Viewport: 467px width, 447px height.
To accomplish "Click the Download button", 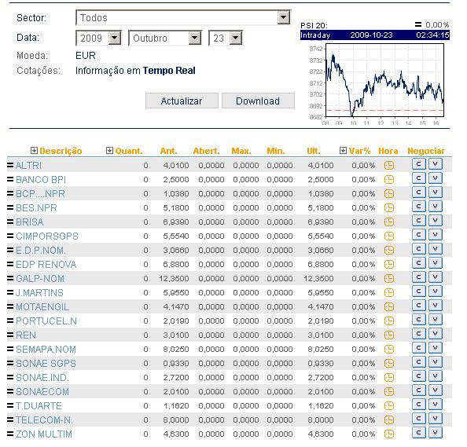I will pos(258,101).
